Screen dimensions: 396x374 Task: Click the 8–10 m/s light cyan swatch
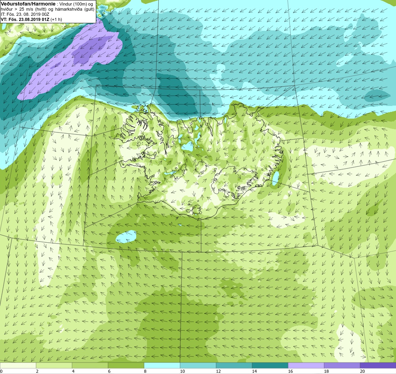pyautogui.click(x=162, y=365)
